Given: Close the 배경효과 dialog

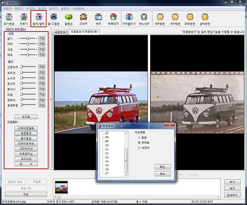Looking at the screenshot, I should [169, 125].
